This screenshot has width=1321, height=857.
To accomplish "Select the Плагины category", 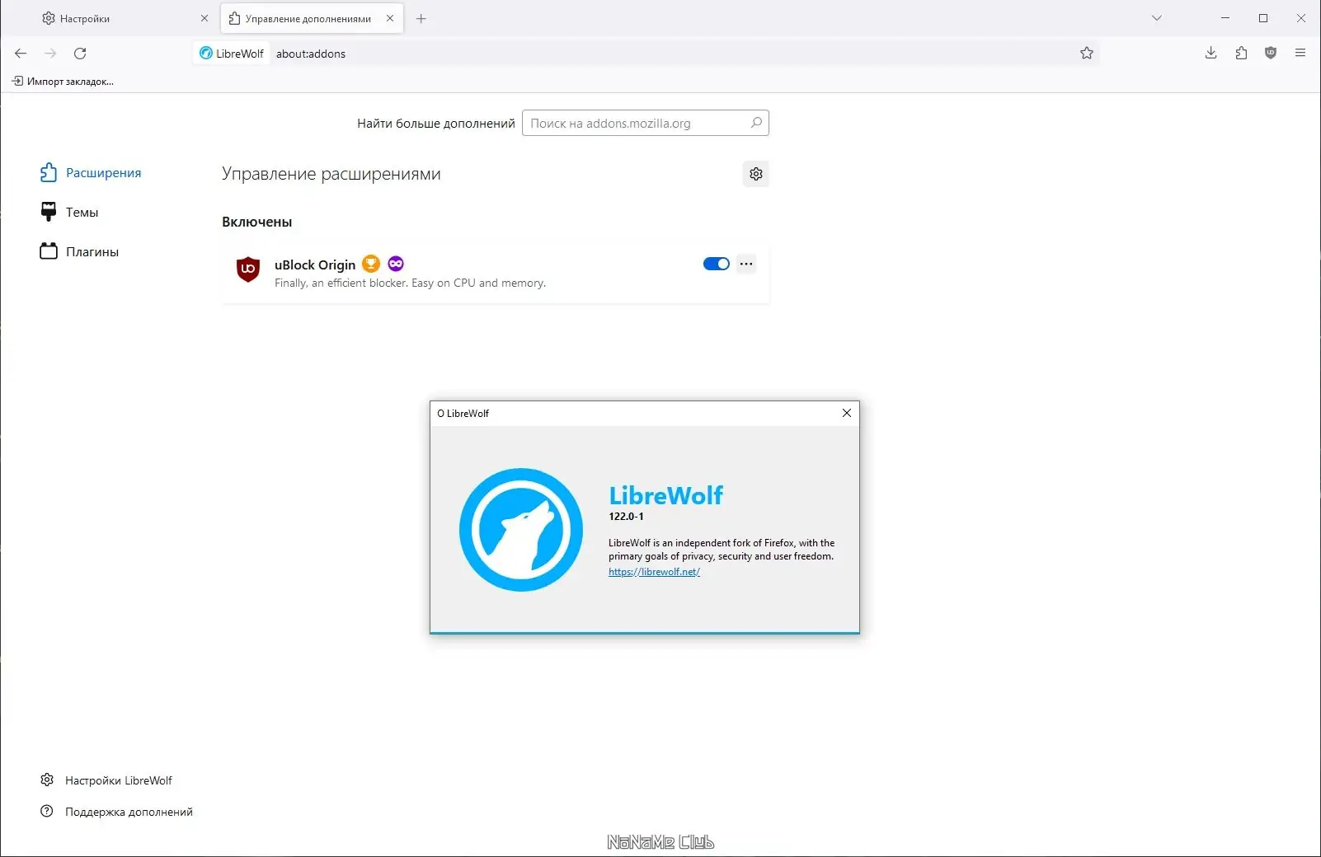I will (79, 251).
